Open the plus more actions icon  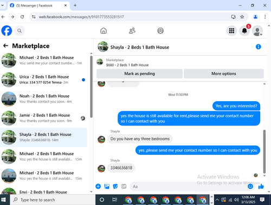click(98, 186)
